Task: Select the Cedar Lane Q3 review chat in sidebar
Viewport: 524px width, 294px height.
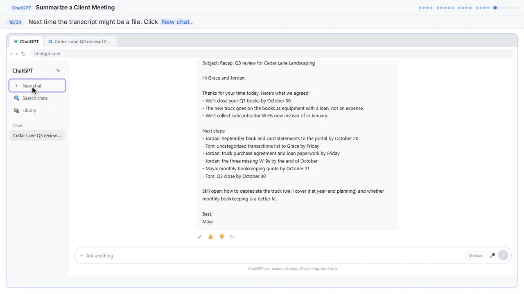Action: (x=37, y=136)
